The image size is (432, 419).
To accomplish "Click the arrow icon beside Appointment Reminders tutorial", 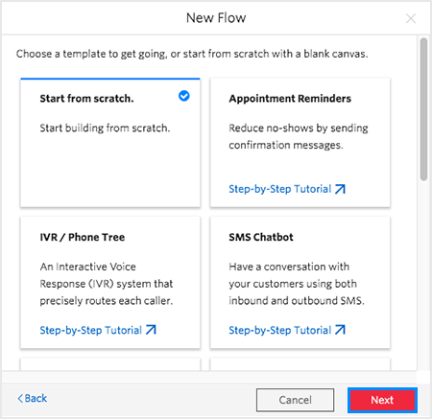I will coord(340,189).
